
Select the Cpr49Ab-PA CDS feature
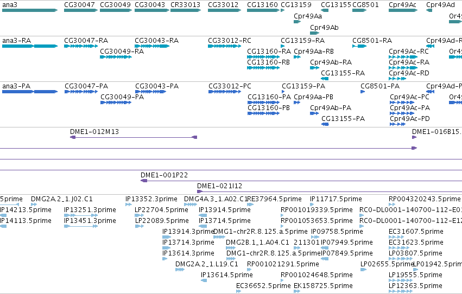click(x=314, y=113)
